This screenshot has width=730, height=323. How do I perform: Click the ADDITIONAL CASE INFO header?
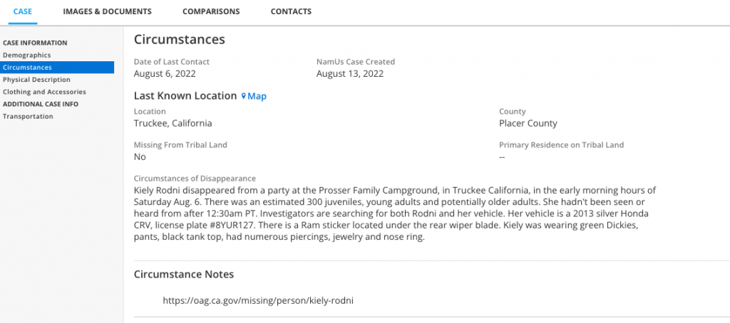point(41,104)
